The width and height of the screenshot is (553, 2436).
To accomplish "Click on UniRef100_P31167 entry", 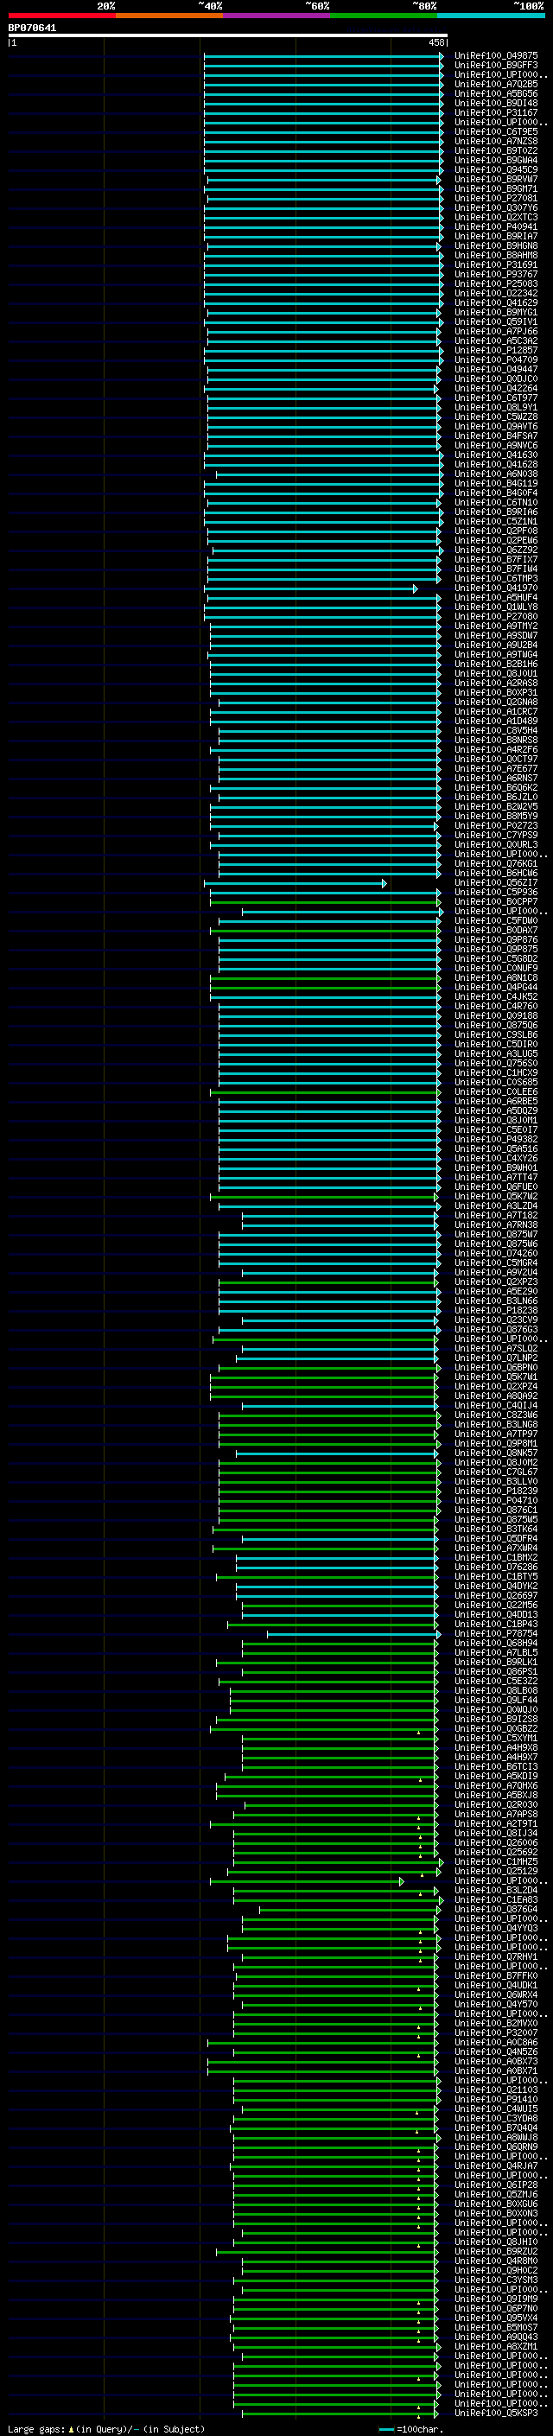I will 496,112.
